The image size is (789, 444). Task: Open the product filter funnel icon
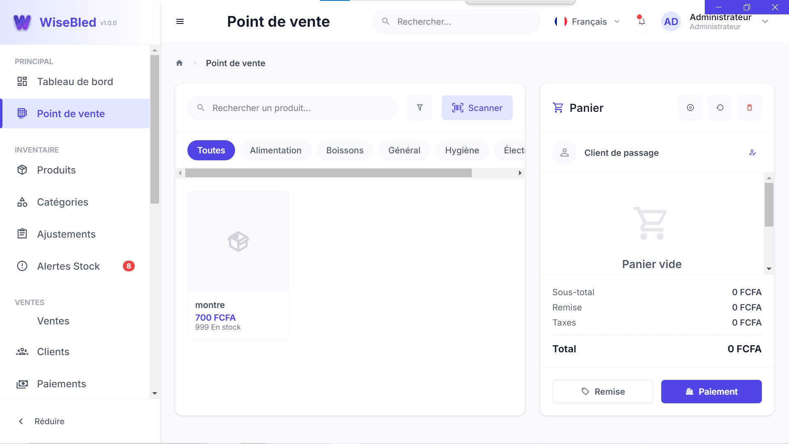coord(420,108)
